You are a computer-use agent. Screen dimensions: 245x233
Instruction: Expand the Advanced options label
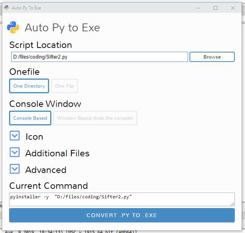tap(46, 170)
